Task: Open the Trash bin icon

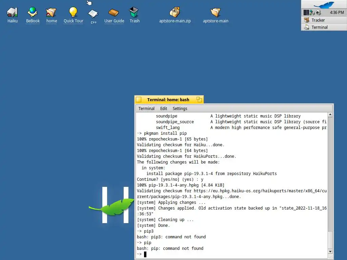Action: 134,12
